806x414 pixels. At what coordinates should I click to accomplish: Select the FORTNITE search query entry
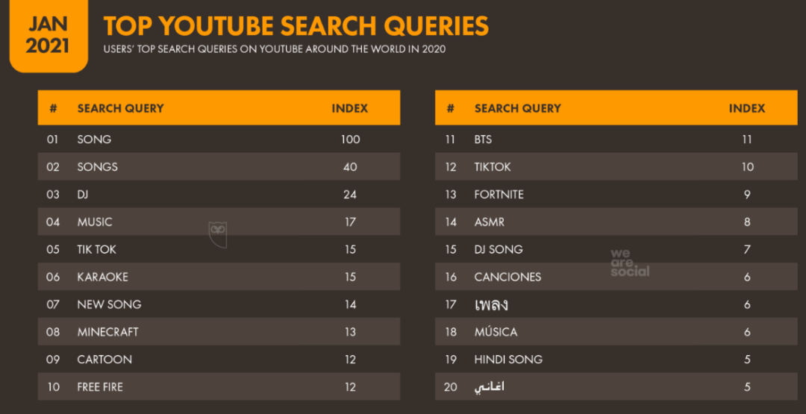(499, 195)
